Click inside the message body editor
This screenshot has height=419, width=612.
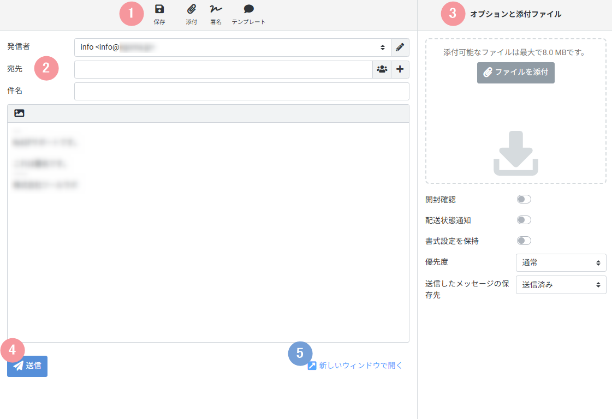coord(208,232)
